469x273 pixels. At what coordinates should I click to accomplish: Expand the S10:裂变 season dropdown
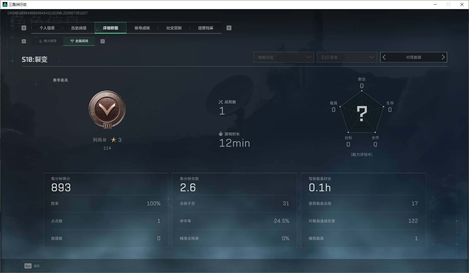[347, 57]
